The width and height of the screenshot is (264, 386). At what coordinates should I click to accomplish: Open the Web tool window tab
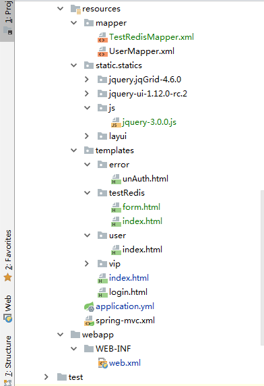[x=7, y=308]
